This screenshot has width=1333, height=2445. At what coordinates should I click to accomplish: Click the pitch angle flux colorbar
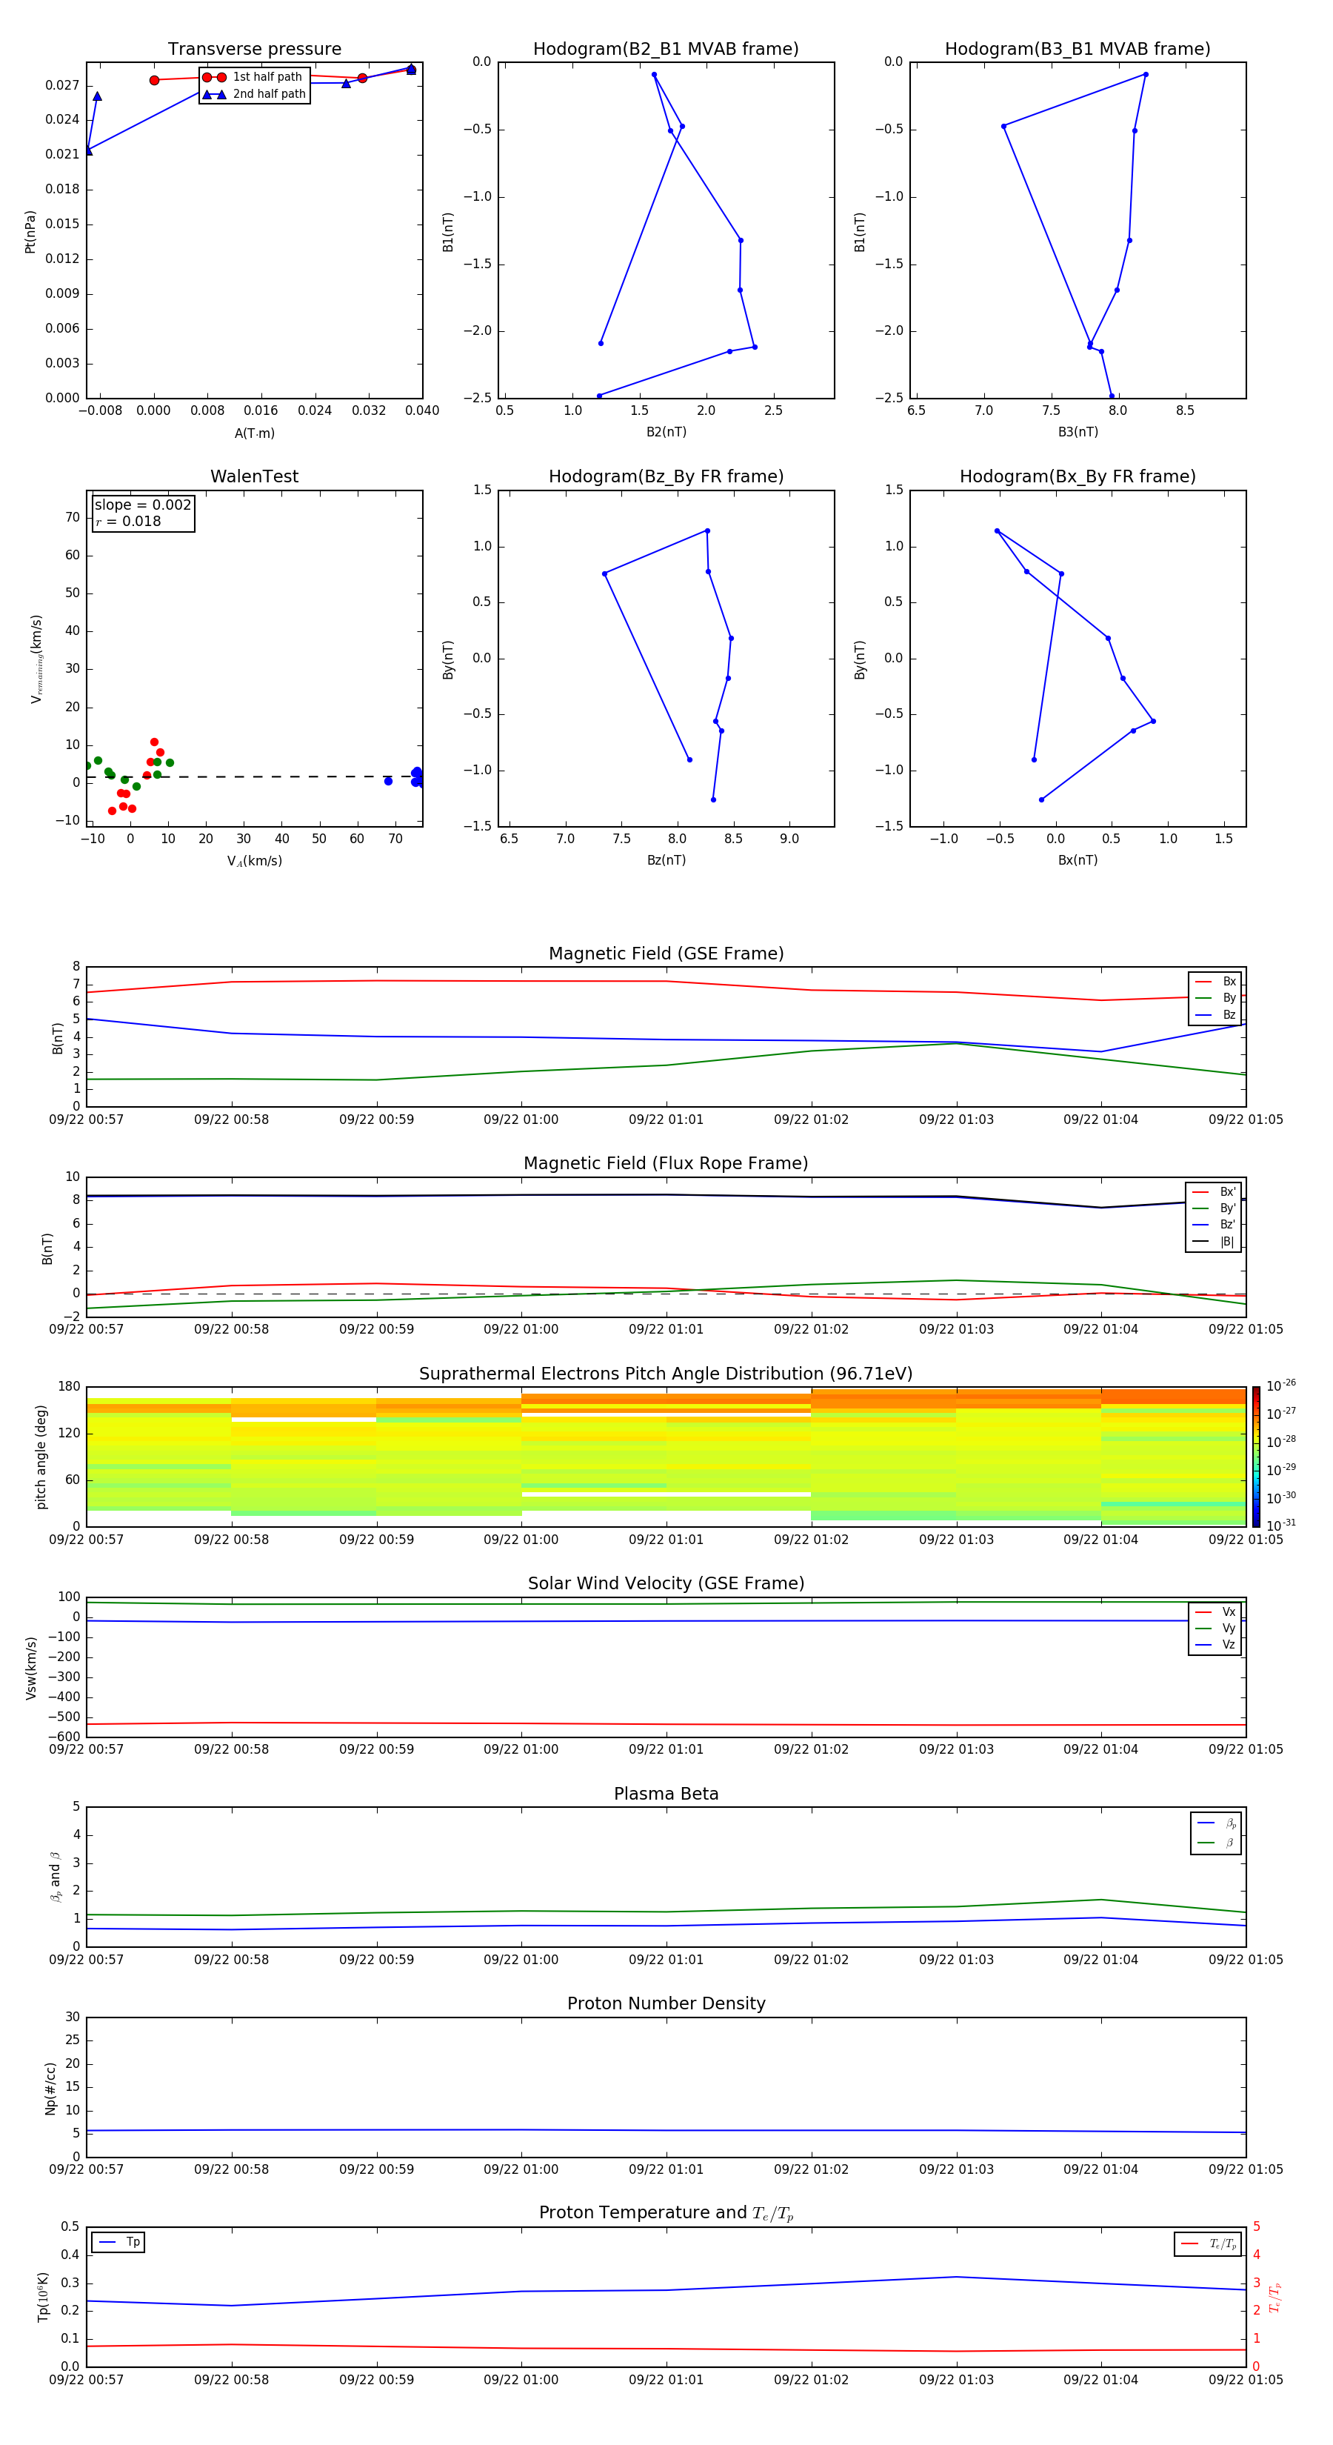[x=1255, y=1457]
